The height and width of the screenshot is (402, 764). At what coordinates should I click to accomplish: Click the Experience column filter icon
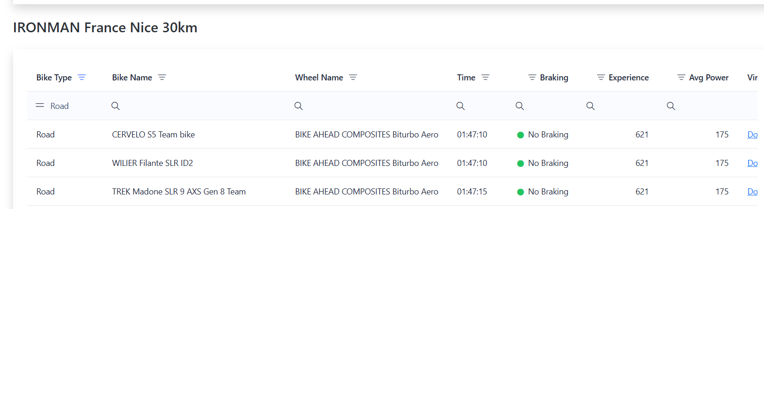[601, 78]
